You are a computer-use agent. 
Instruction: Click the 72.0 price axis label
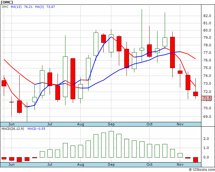tap(207, 92)
